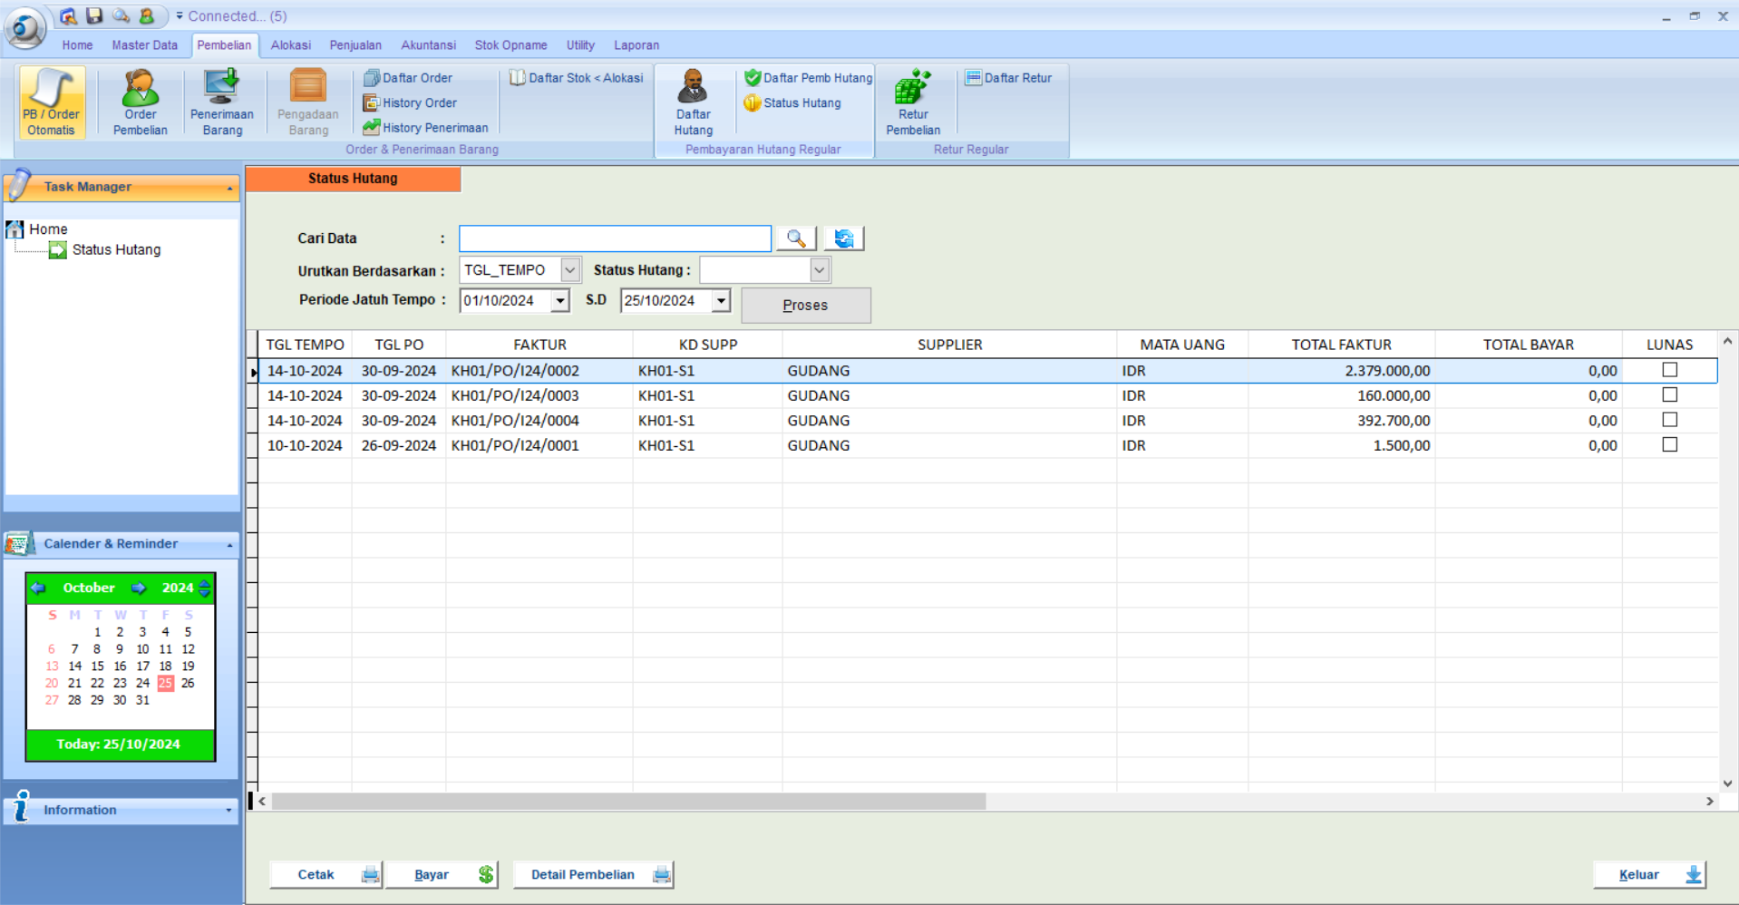1739x905 pixels.
Task: Switch to the Akuntansi menu tab
Action: (428, 45)
